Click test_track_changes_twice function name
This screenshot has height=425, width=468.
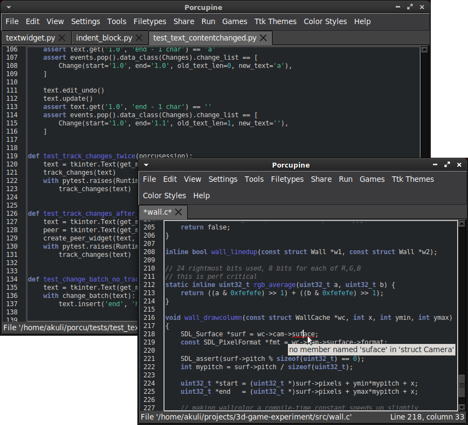coord(89,156)
